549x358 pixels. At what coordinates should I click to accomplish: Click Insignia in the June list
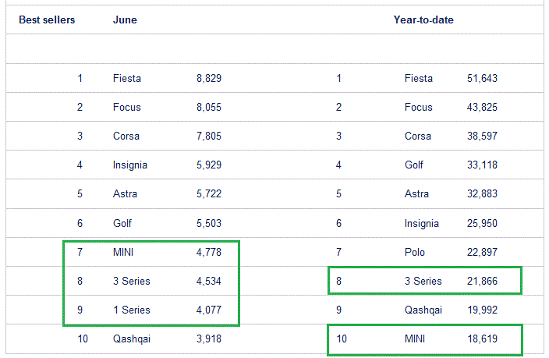point(130,165)
